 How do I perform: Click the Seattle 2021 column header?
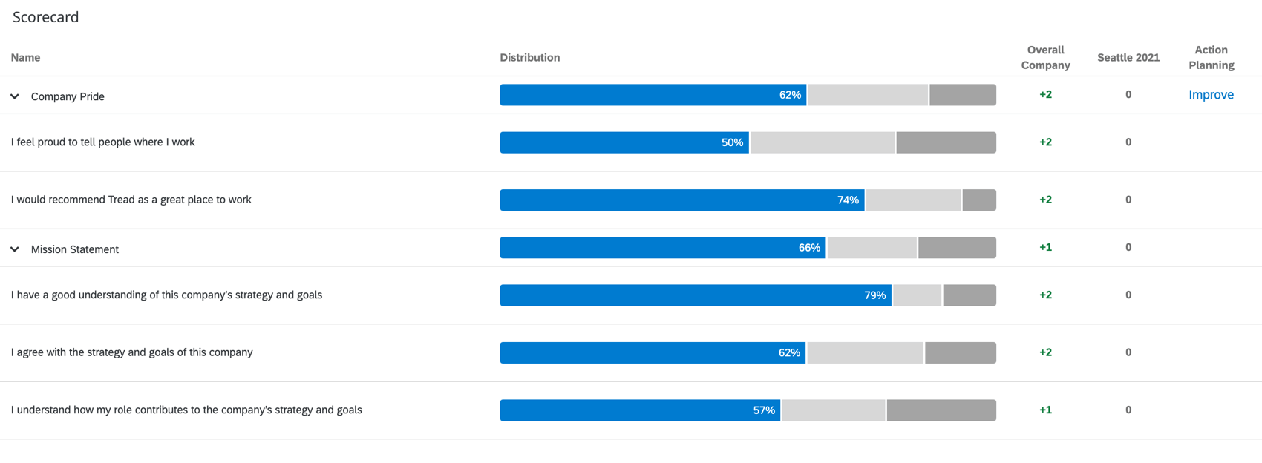1128,57
